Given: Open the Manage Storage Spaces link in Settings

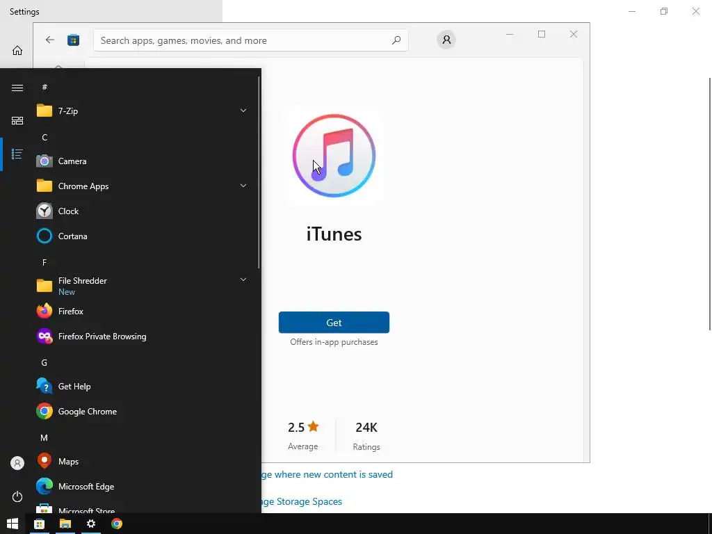Looking at the screenshot, I should [x=302, y=502].
